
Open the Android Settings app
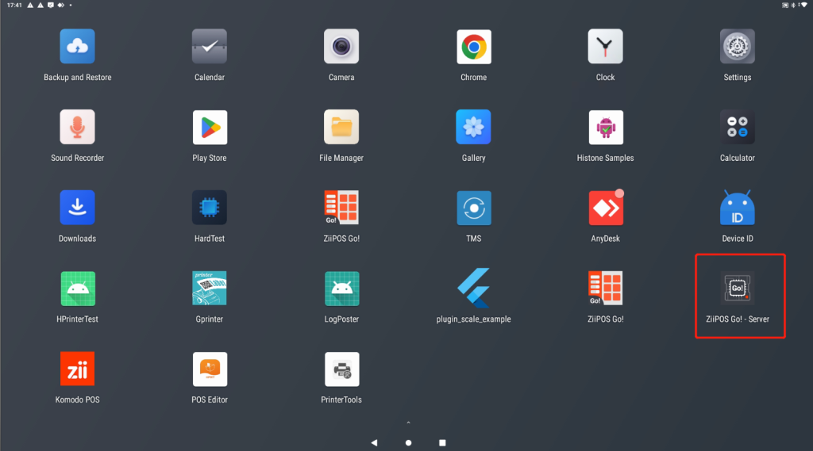pos(737,47)
